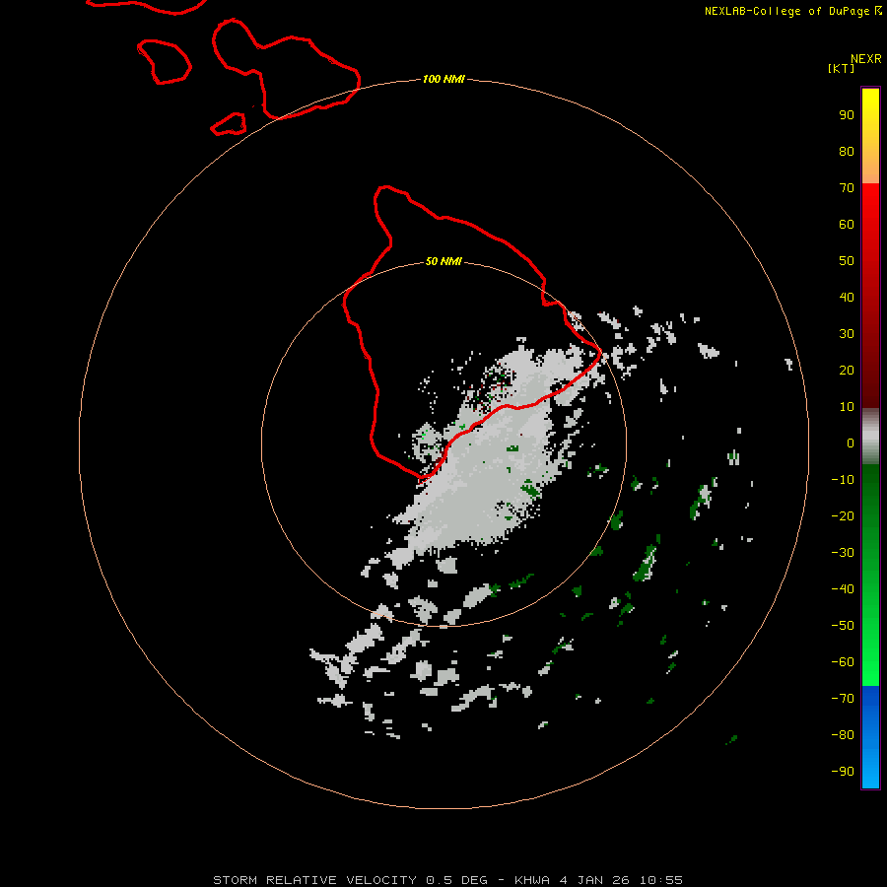Click the -30 value on velocity scale

843,553
